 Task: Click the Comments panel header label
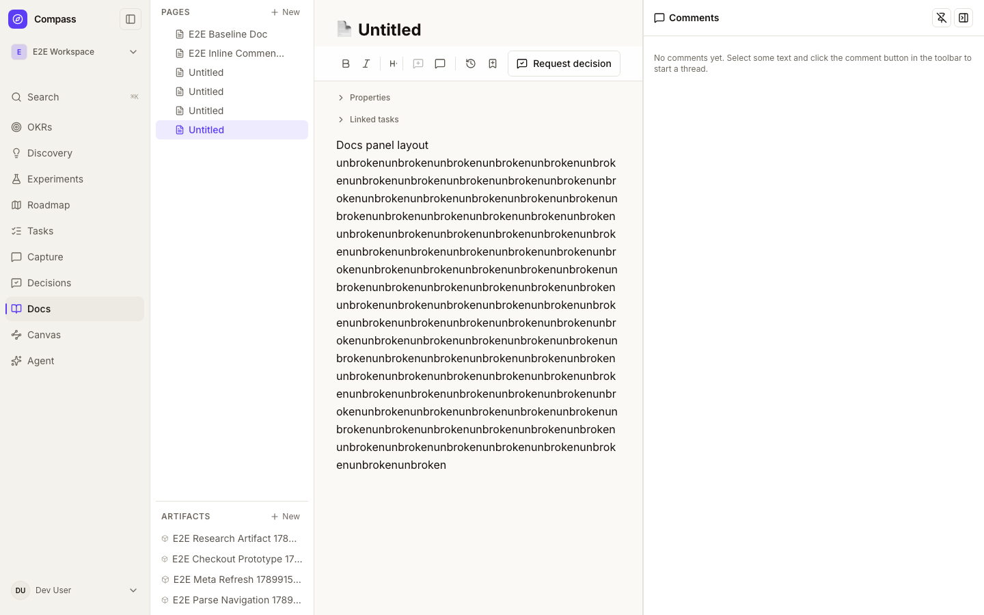[687, 18]
